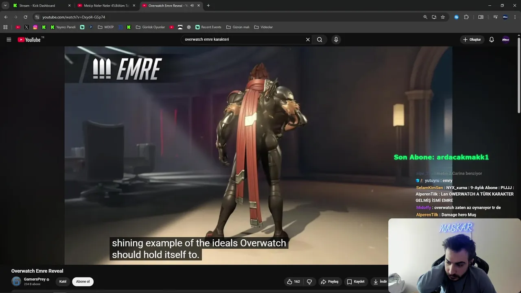Screen dimensions: 521x293
Task: Click the page vertical scrollbar thumb
Action: 519,76
